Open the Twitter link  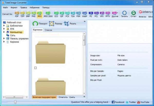point(131,102)
